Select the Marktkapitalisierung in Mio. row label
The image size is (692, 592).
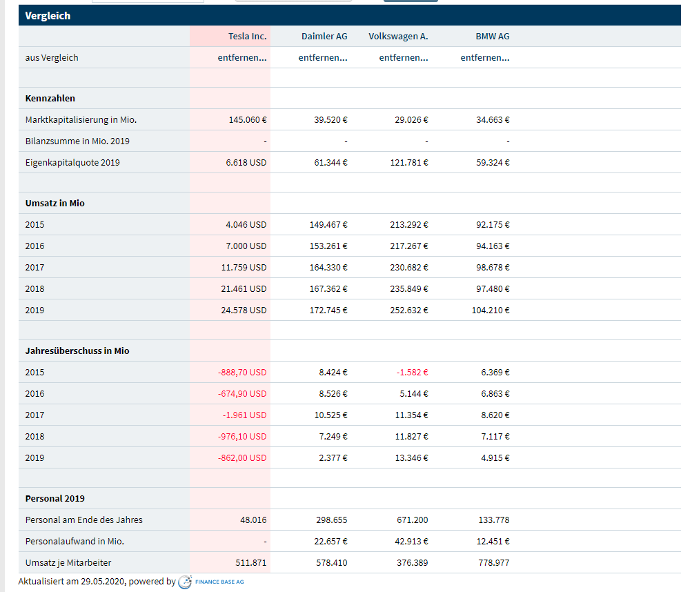click(81, 120)
